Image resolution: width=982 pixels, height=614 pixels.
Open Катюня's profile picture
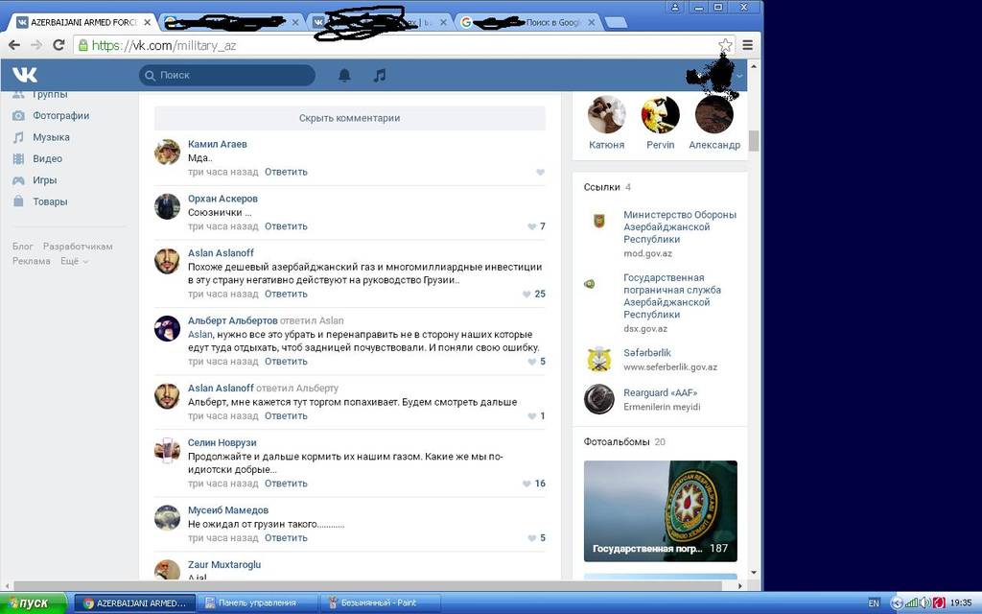point(606,115)
